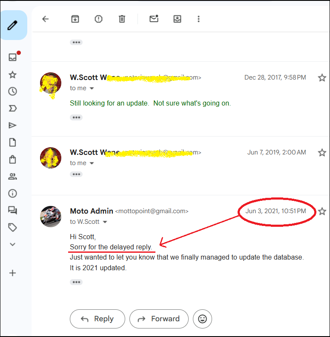Click 'It is 2021 updated.' line
The height and width of the screenshot is (337, 330).
(98, 268)
